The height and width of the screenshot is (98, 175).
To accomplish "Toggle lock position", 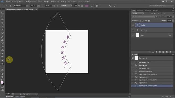I will 146,21.
